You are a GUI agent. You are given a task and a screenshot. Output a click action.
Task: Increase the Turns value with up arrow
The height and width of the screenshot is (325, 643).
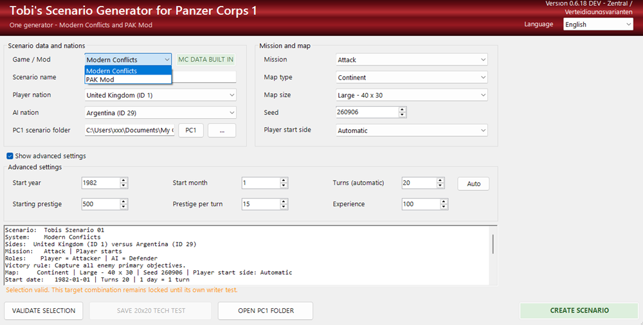[x=440, y=180]
